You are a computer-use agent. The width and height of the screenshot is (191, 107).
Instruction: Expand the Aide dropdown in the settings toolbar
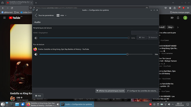pyautogui.click(x=61, y=15)
